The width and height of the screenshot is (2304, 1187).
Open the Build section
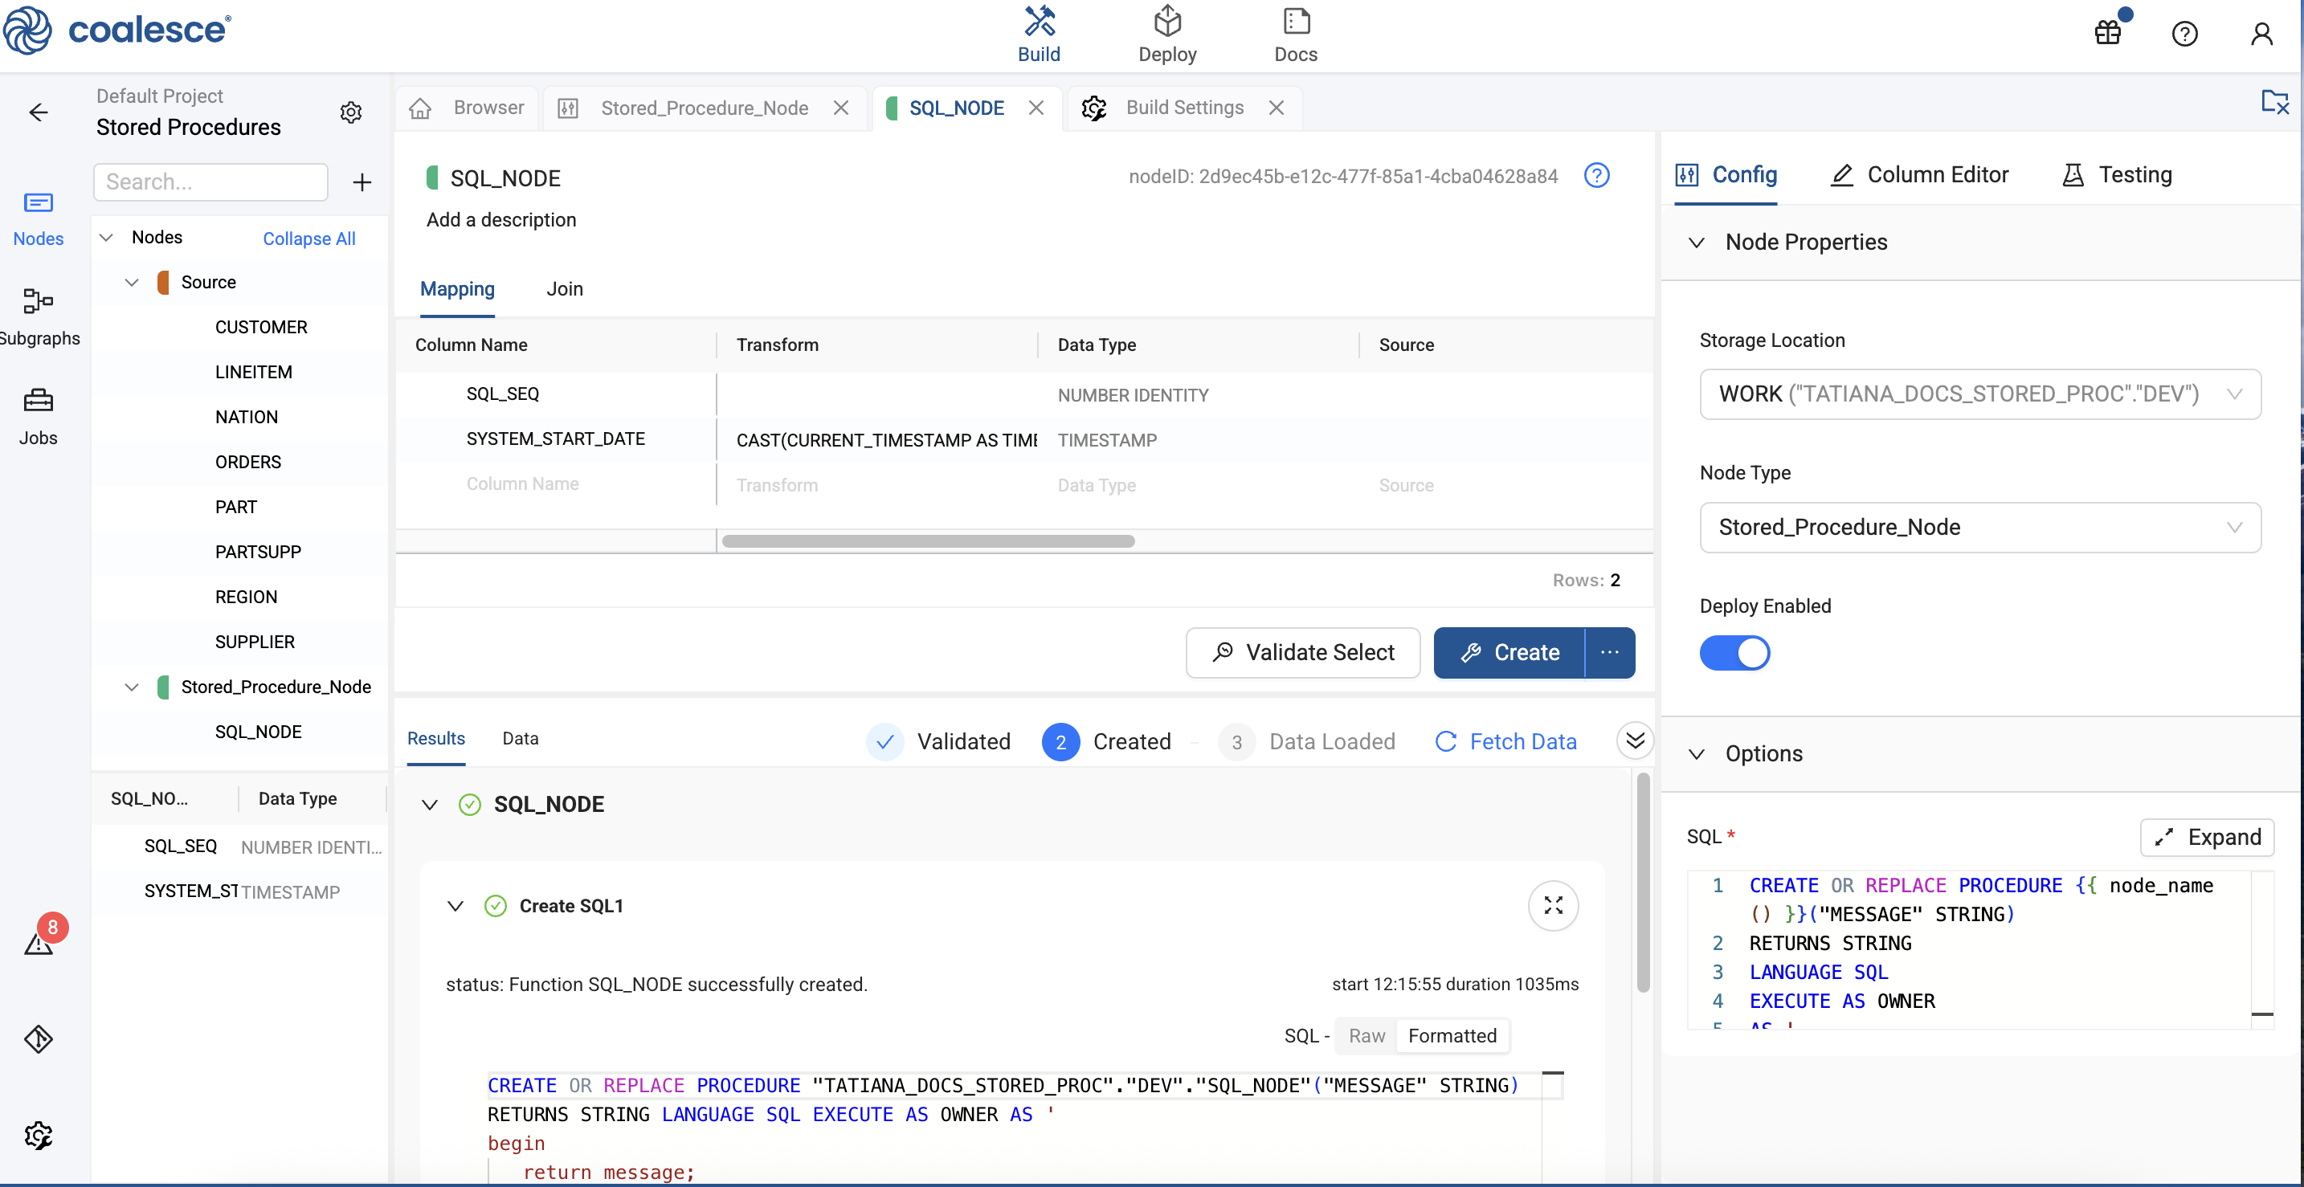1039,36
